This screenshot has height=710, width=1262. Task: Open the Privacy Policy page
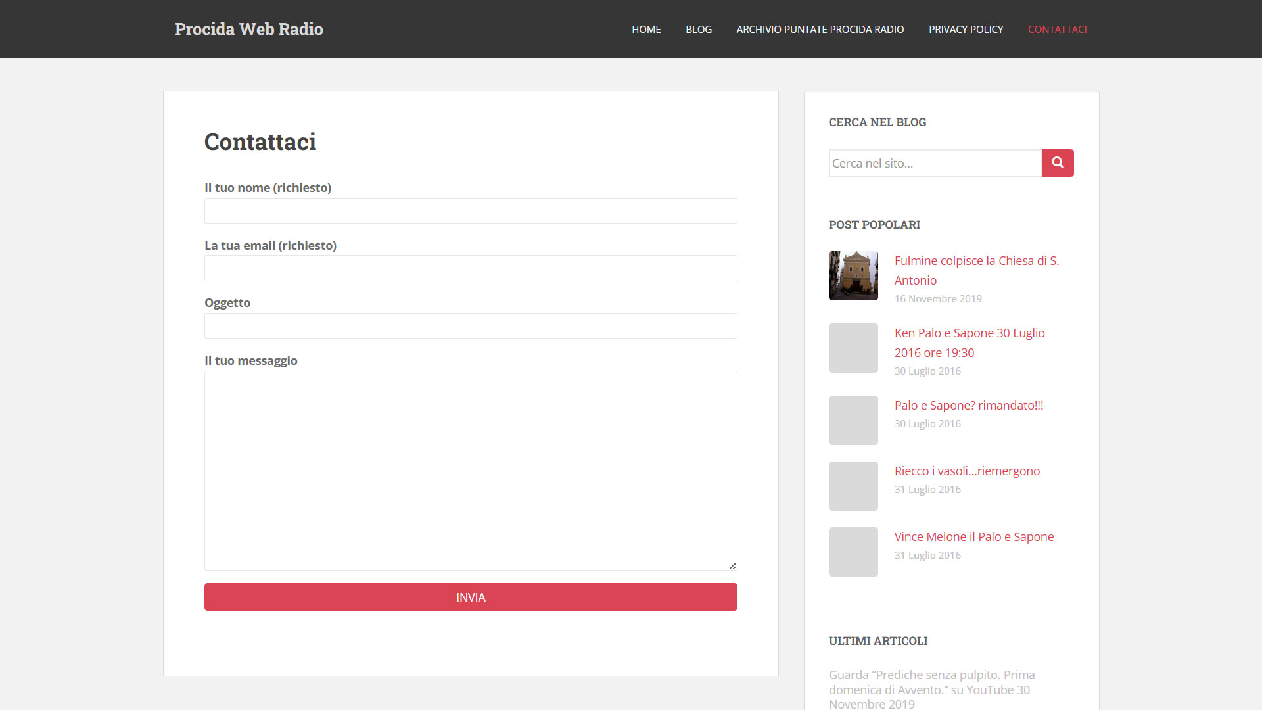[966, 29]
